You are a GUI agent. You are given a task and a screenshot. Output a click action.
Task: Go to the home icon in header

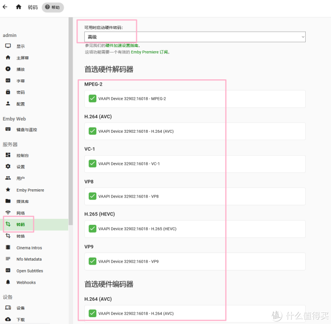coord(18,7)
